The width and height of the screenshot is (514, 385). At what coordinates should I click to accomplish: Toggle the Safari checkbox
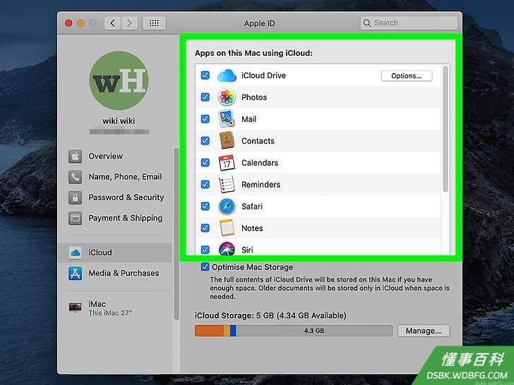coord(205,206)
